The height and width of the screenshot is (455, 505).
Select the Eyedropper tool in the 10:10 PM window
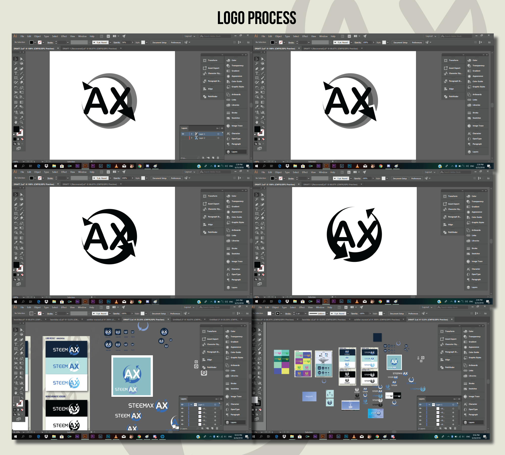point(16,378)
